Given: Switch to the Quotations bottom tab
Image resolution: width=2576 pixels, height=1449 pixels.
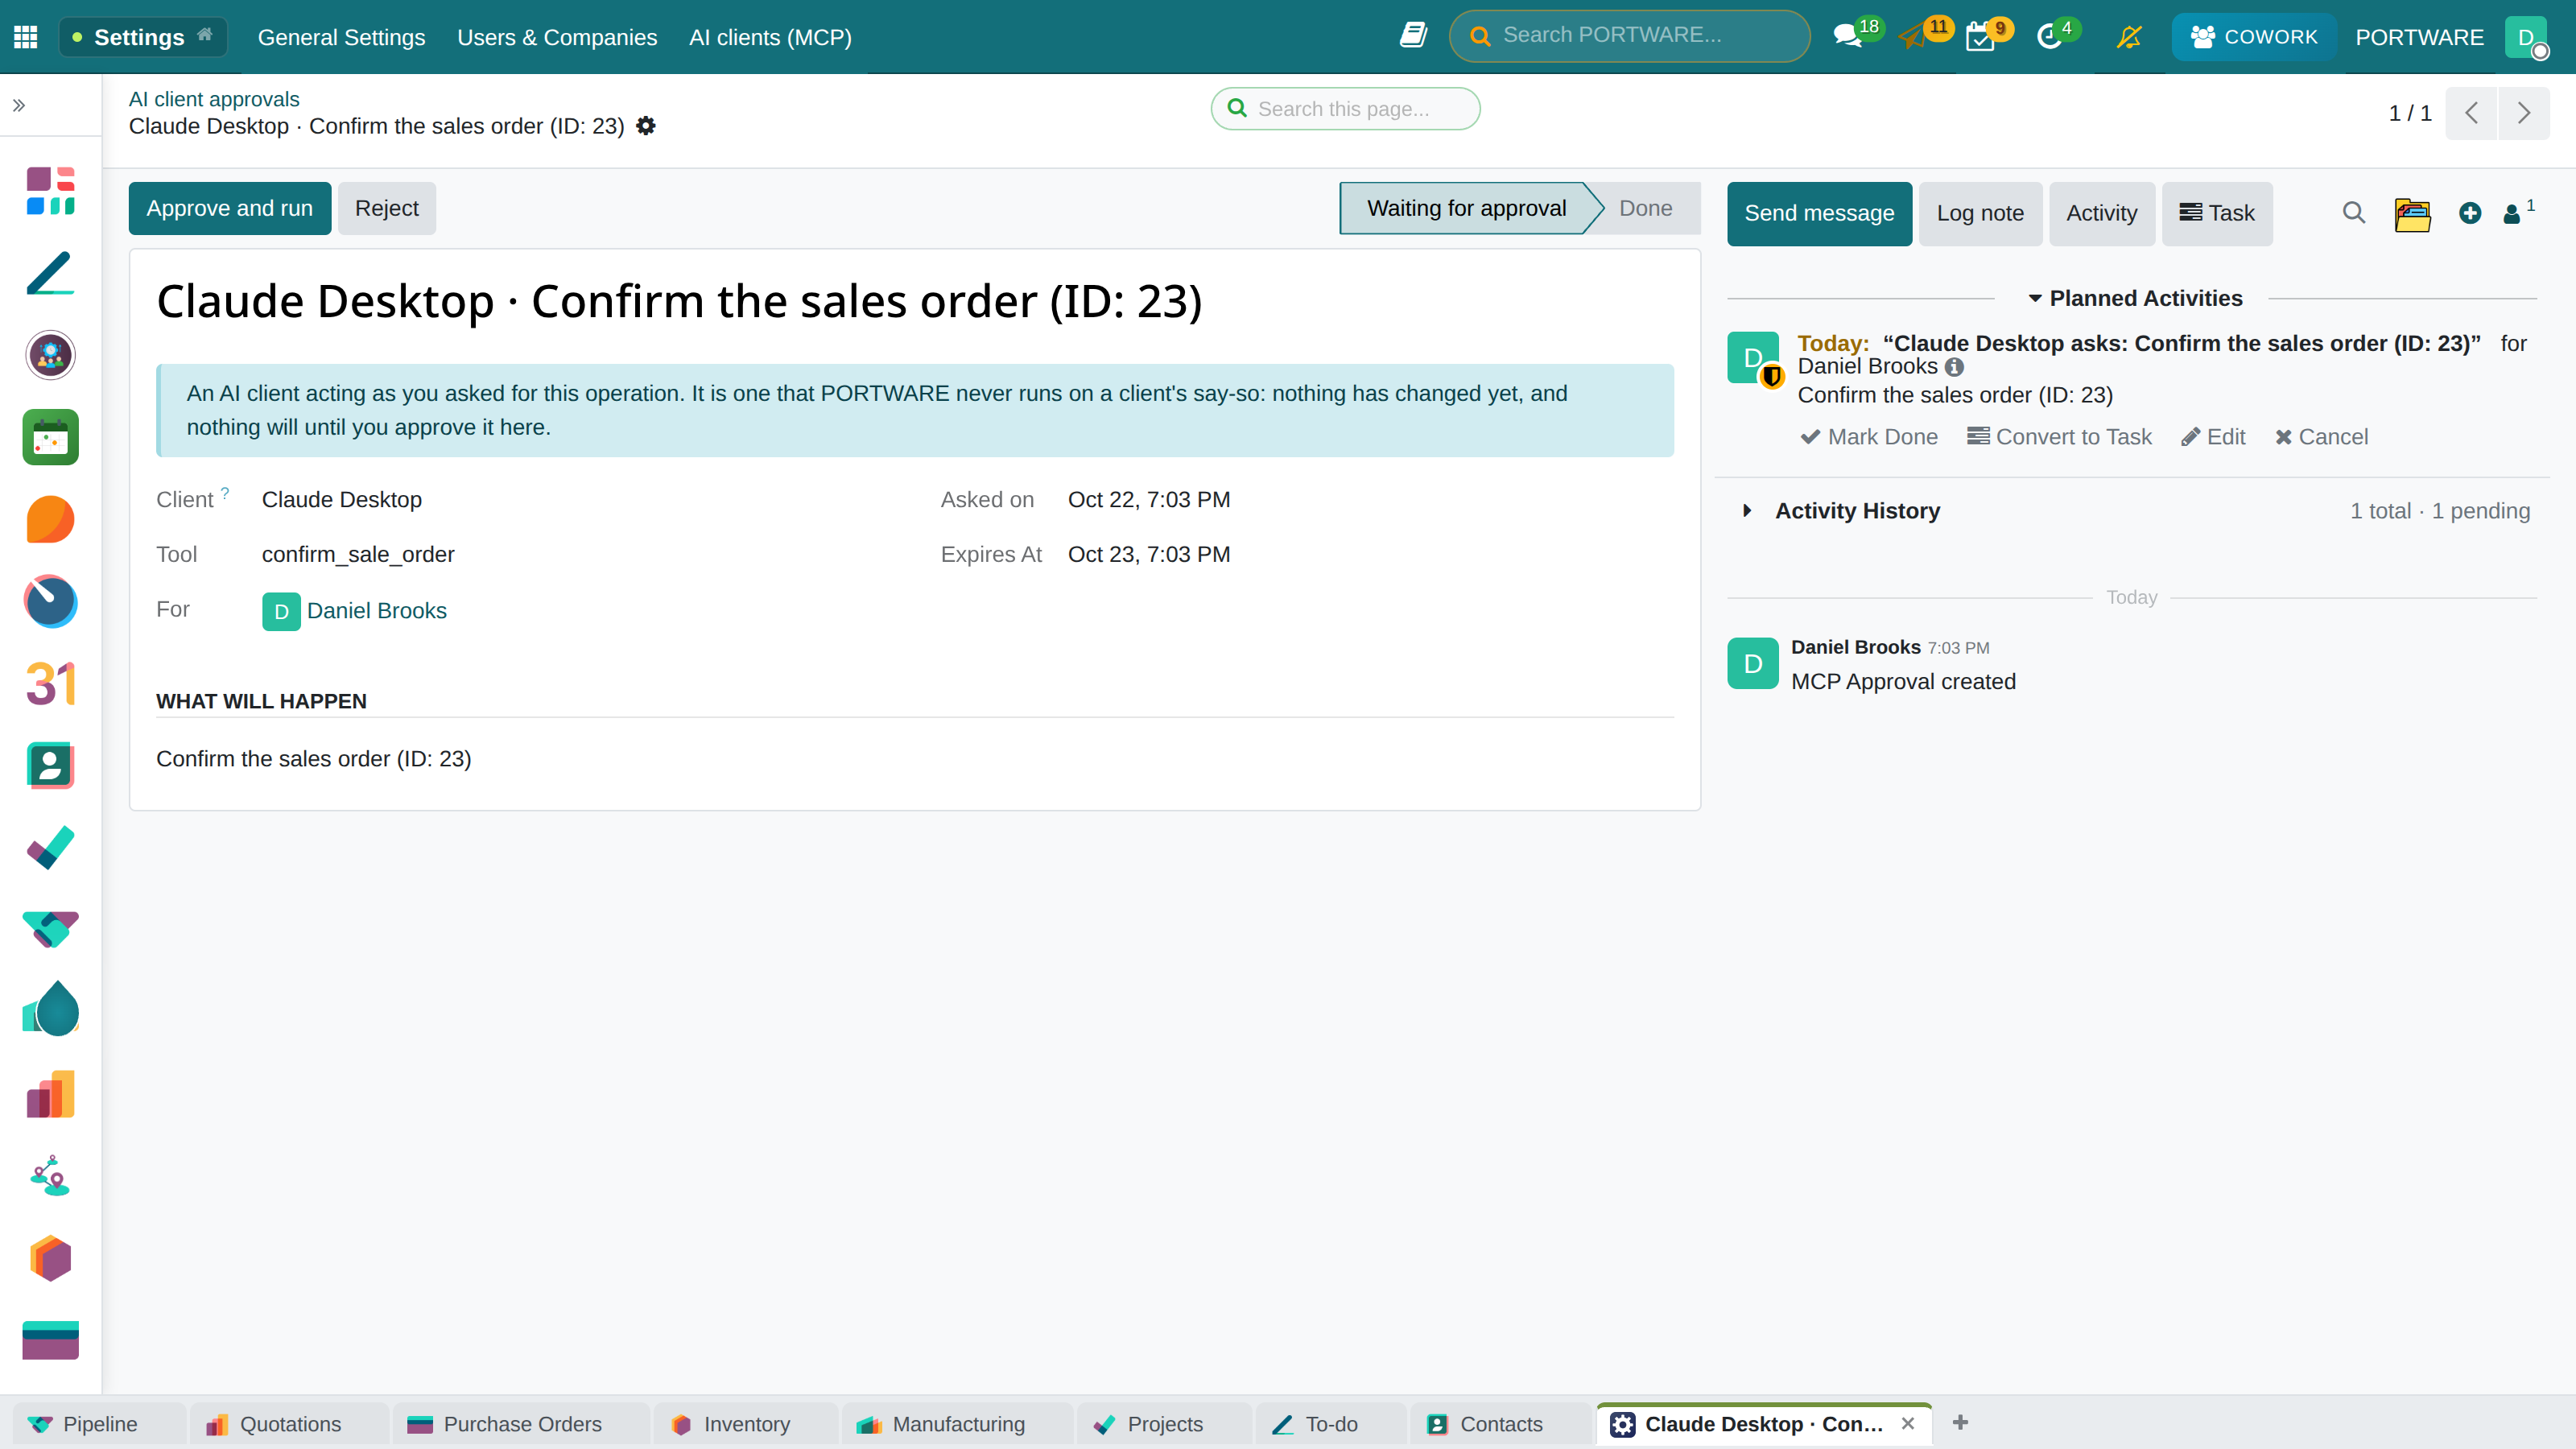Looking at the screenshot, I should click(x=288, y=1424).
